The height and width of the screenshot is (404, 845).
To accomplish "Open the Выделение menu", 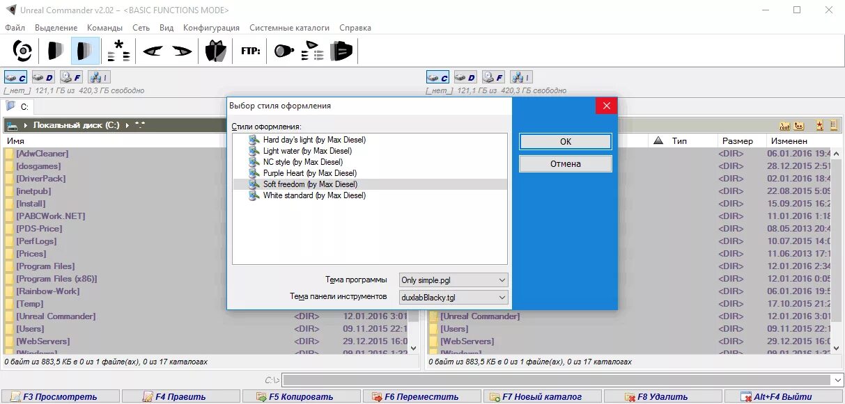I will coord(56,28).
